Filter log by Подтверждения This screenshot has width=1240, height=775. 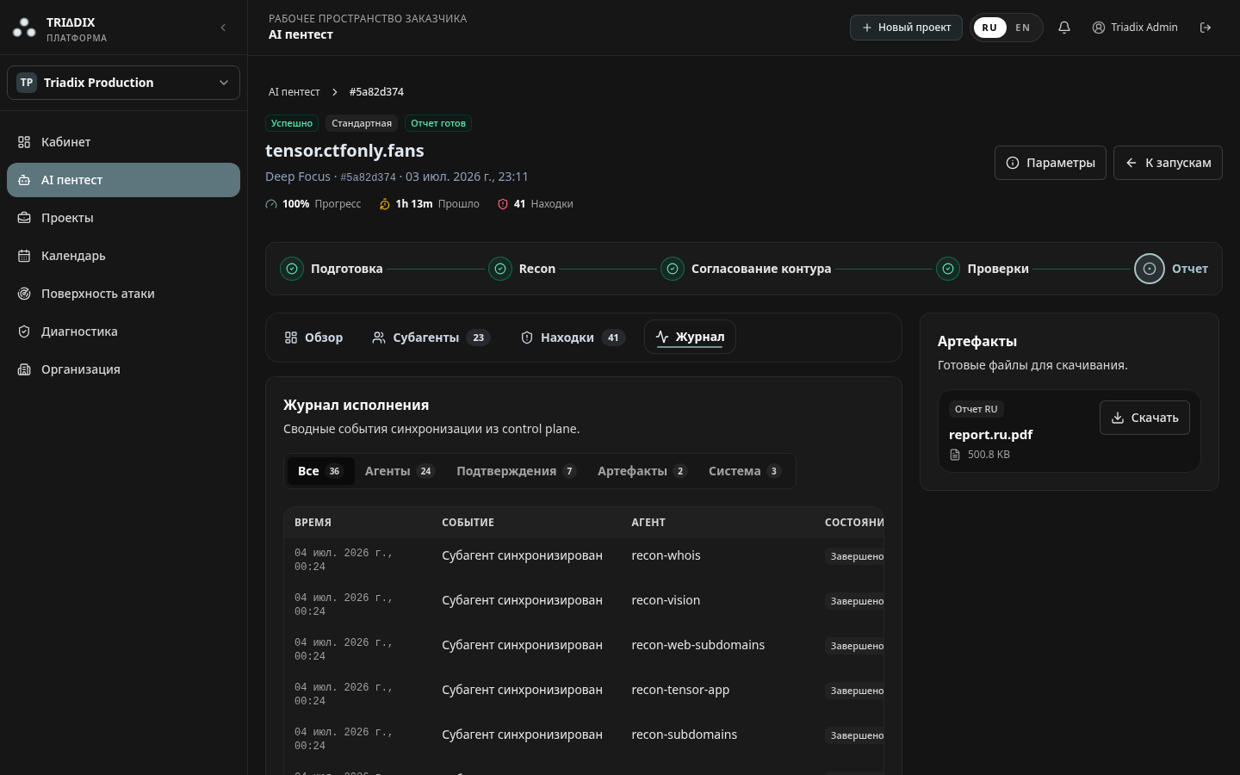(516, 471)
